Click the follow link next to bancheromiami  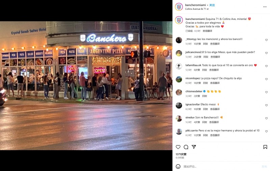coord(212,5)
